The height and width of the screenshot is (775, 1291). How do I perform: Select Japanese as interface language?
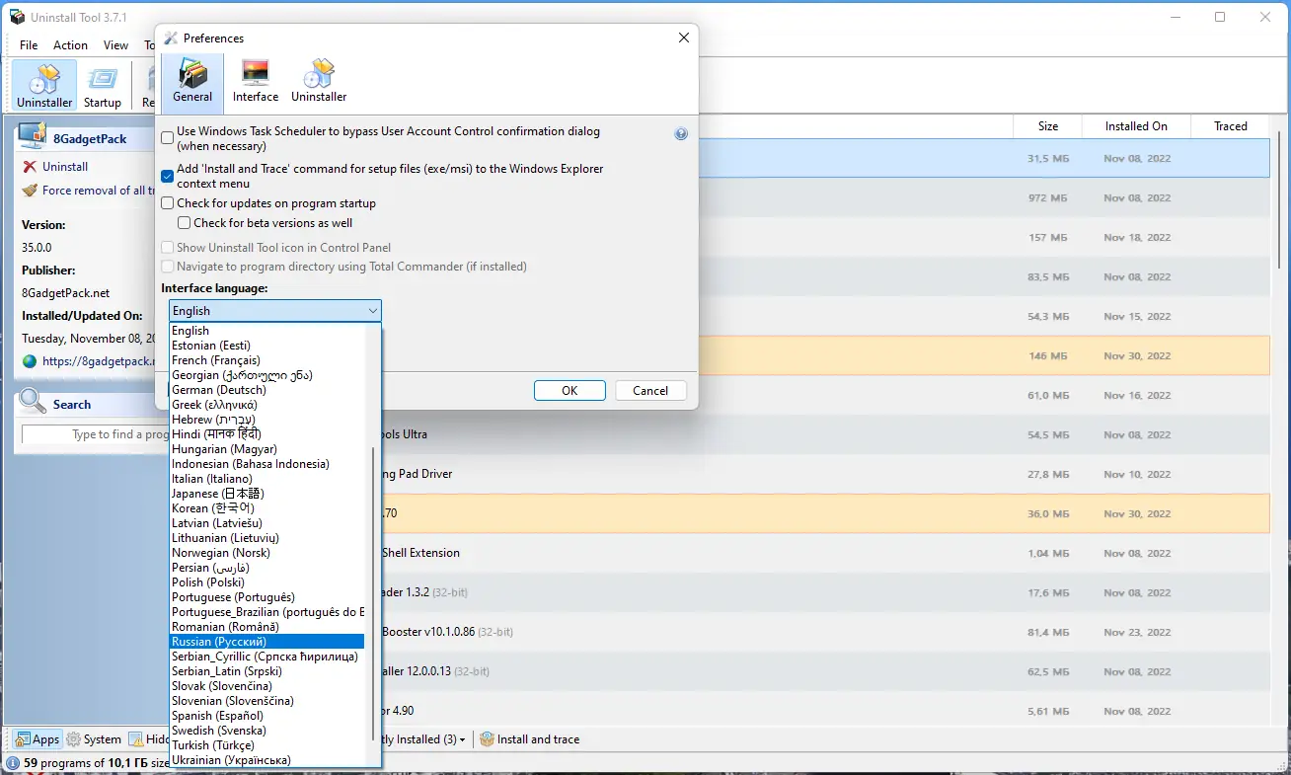(x=217, y=493)
